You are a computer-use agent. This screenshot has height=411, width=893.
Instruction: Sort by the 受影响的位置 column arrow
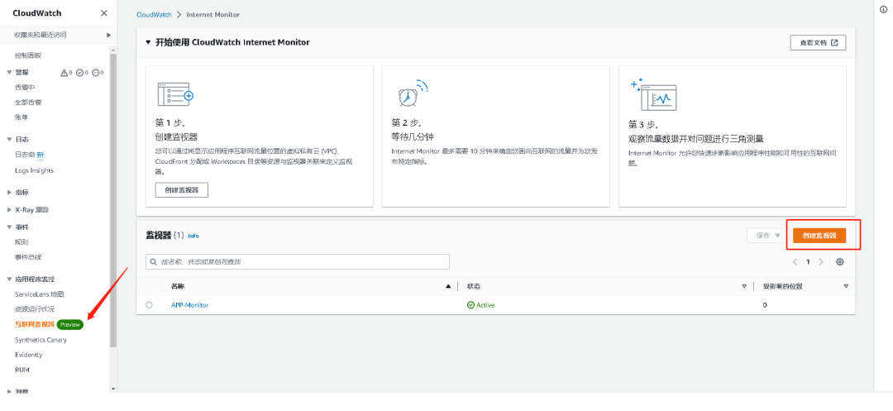click(x=846, y=286)
